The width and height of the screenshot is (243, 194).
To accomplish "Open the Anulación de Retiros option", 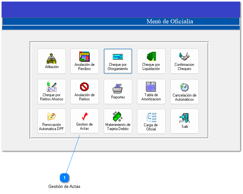I will 85,91.
